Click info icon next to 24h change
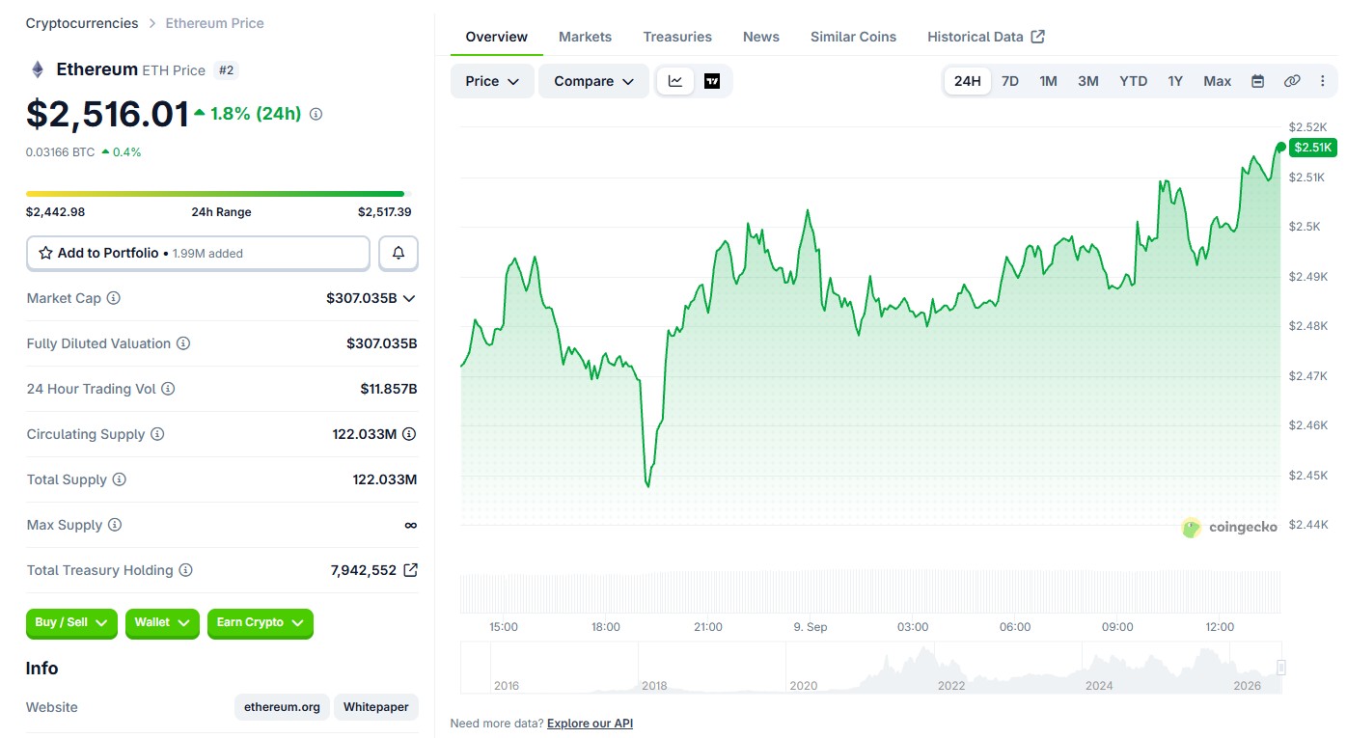Image resolution: width=1347 pixels, height=738 pixels. tap(316, 114)
